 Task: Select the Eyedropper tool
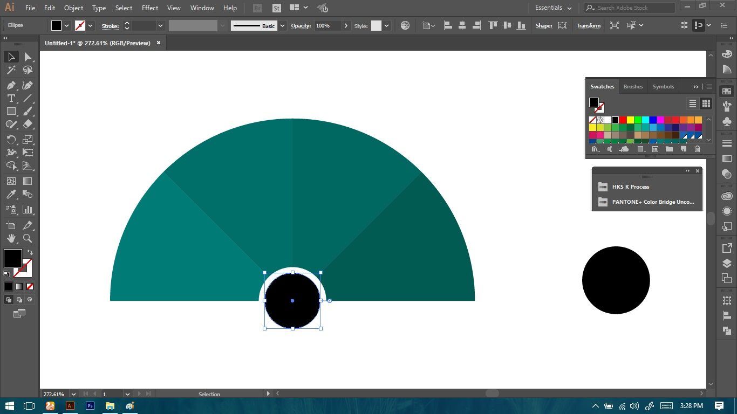pos(11,194)
